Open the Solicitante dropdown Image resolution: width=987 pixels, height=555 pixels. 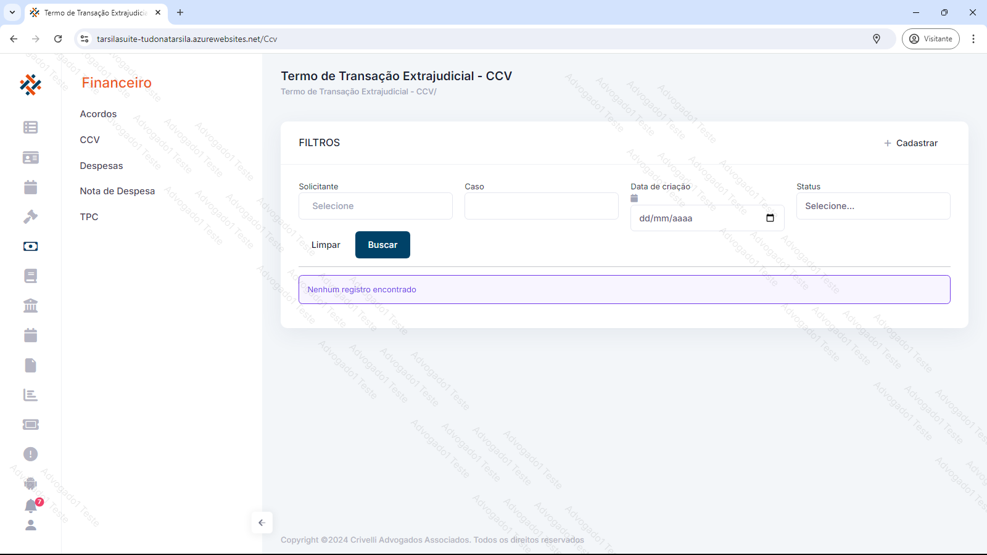375,206
